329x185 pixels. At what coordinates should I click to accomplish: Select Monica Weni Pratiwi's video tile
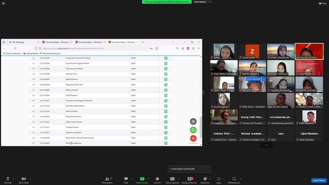click(309, 51)
